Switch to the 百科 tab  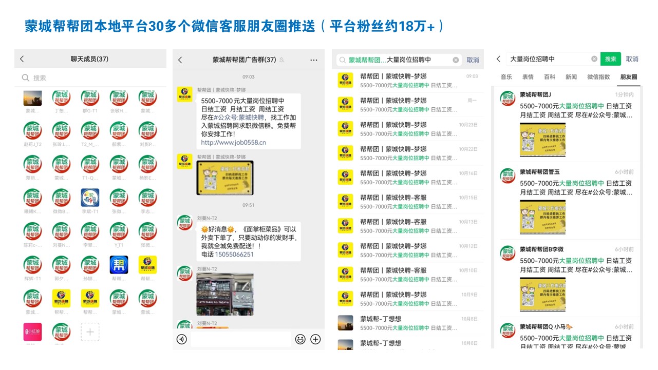coord(550,77)
